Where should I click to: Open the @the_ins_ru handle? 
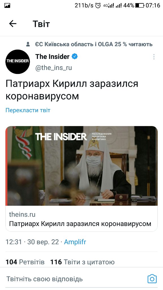click(53, 68)
